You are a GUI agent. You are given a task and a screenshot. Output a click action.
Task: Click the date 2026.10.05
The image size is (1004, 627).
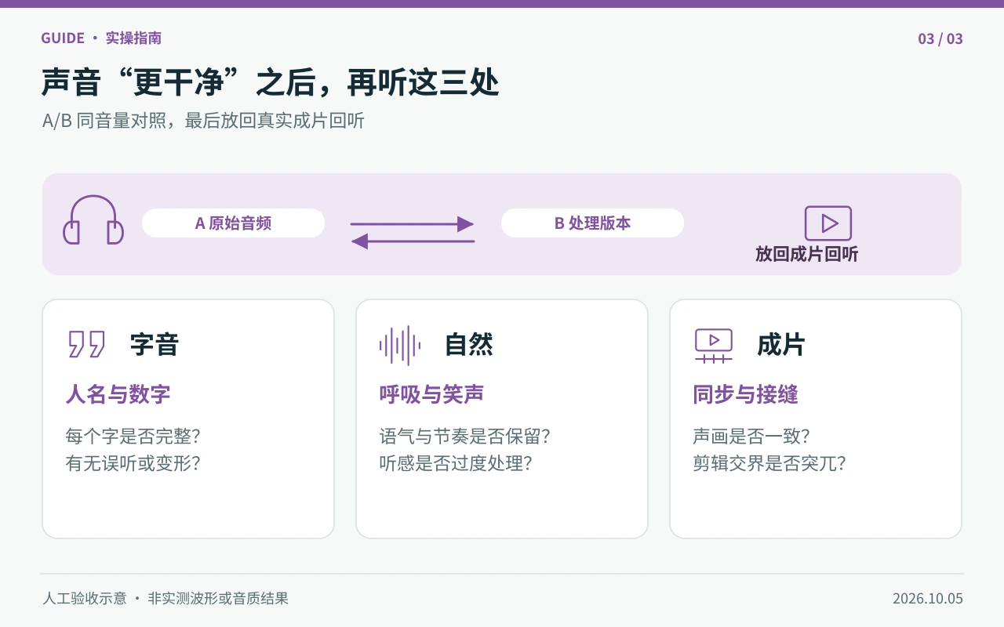928,599
